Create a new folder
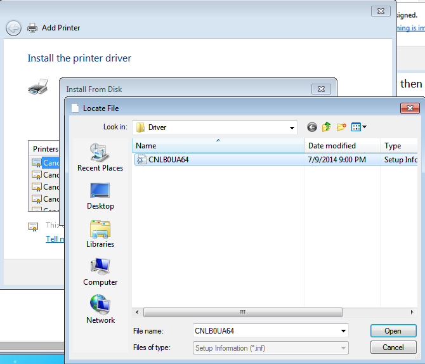The image size is (425, 364). [x=342, y=127]
